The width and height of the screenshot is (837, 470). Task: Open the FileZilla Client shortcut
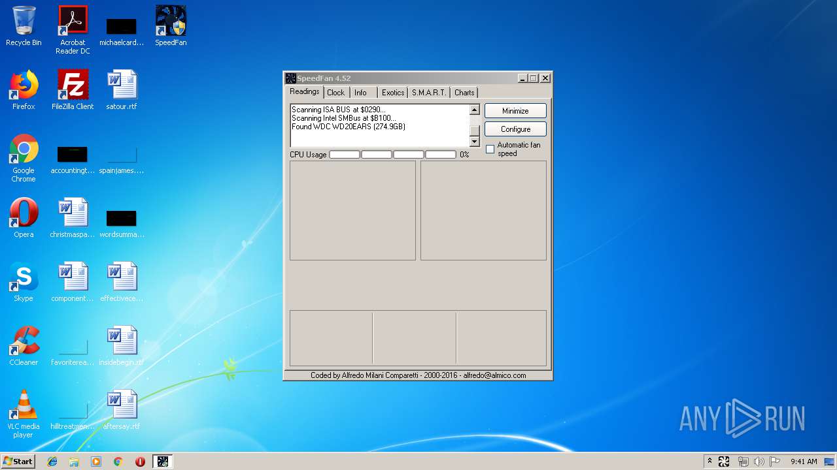pyautogui.click(x=73, y=90)
